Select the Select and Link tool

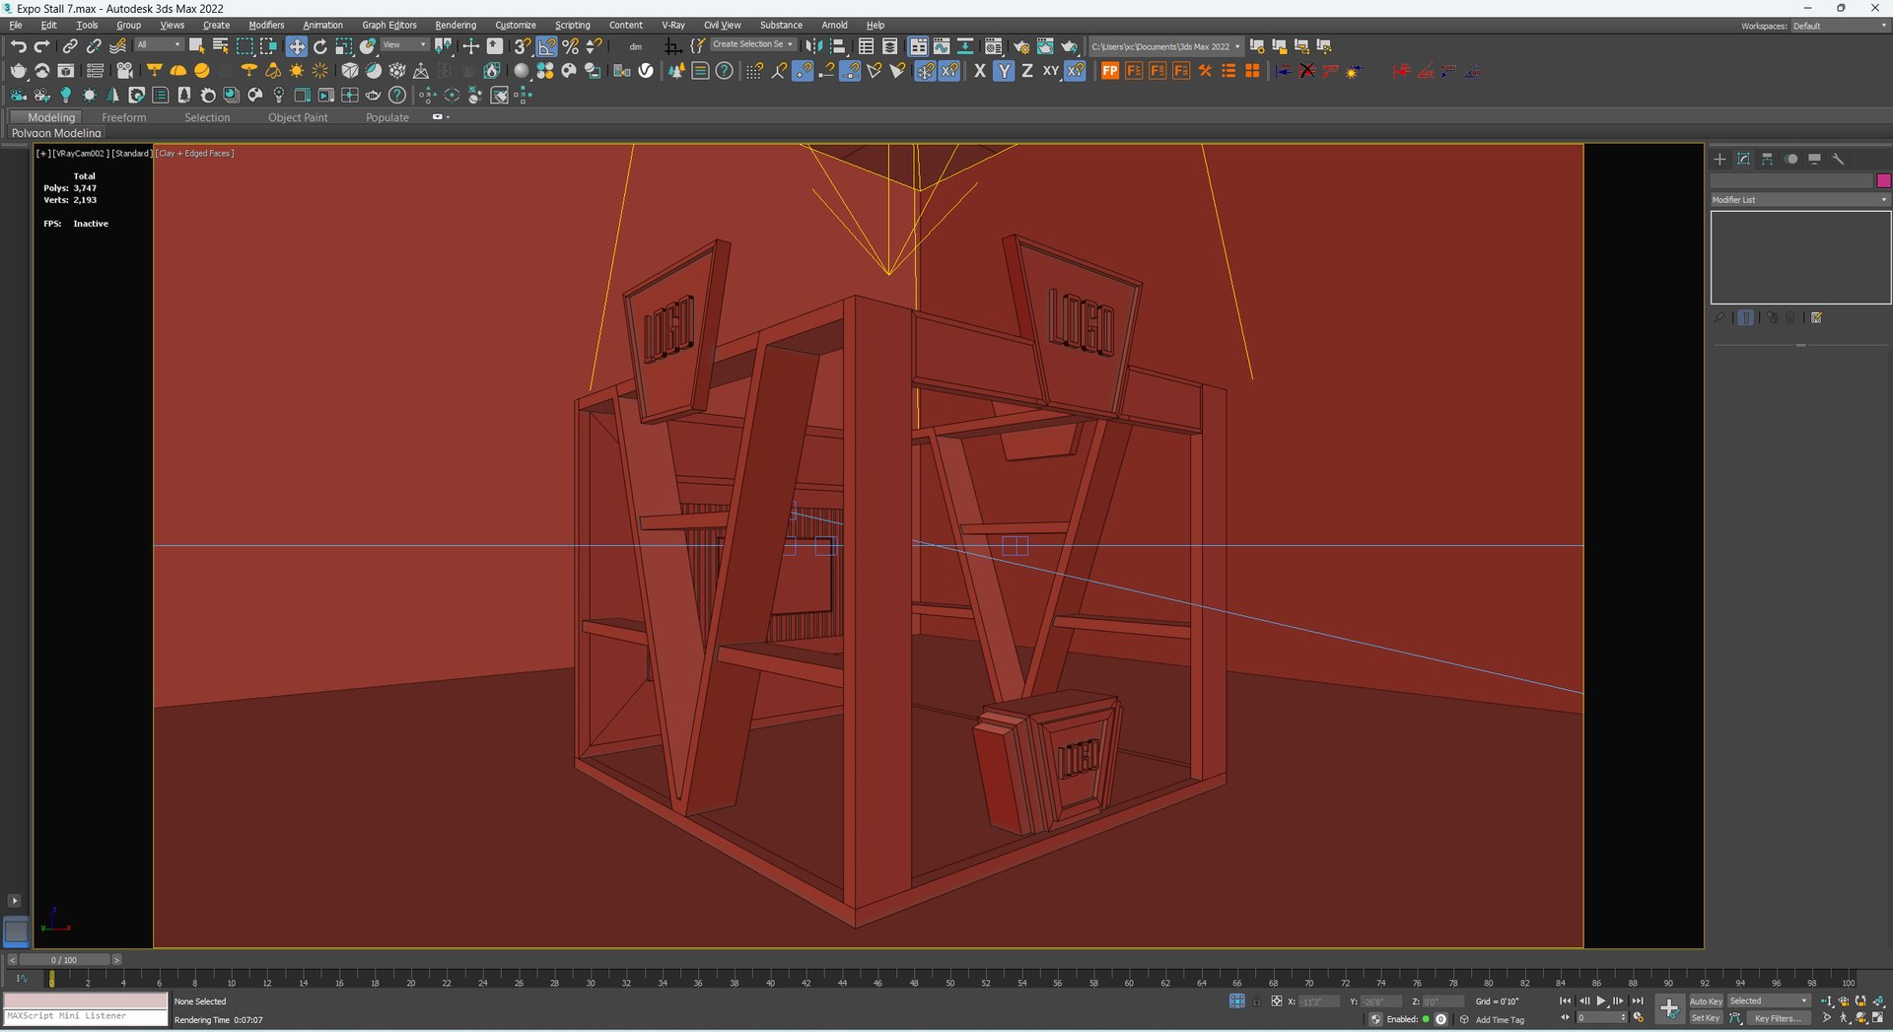(70, 46)
